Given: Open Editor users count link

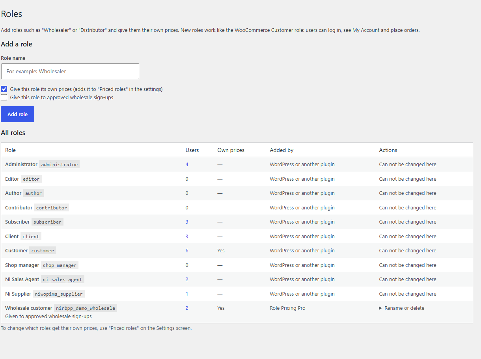Looking at the screenshot, I should [x=187, y=179].
